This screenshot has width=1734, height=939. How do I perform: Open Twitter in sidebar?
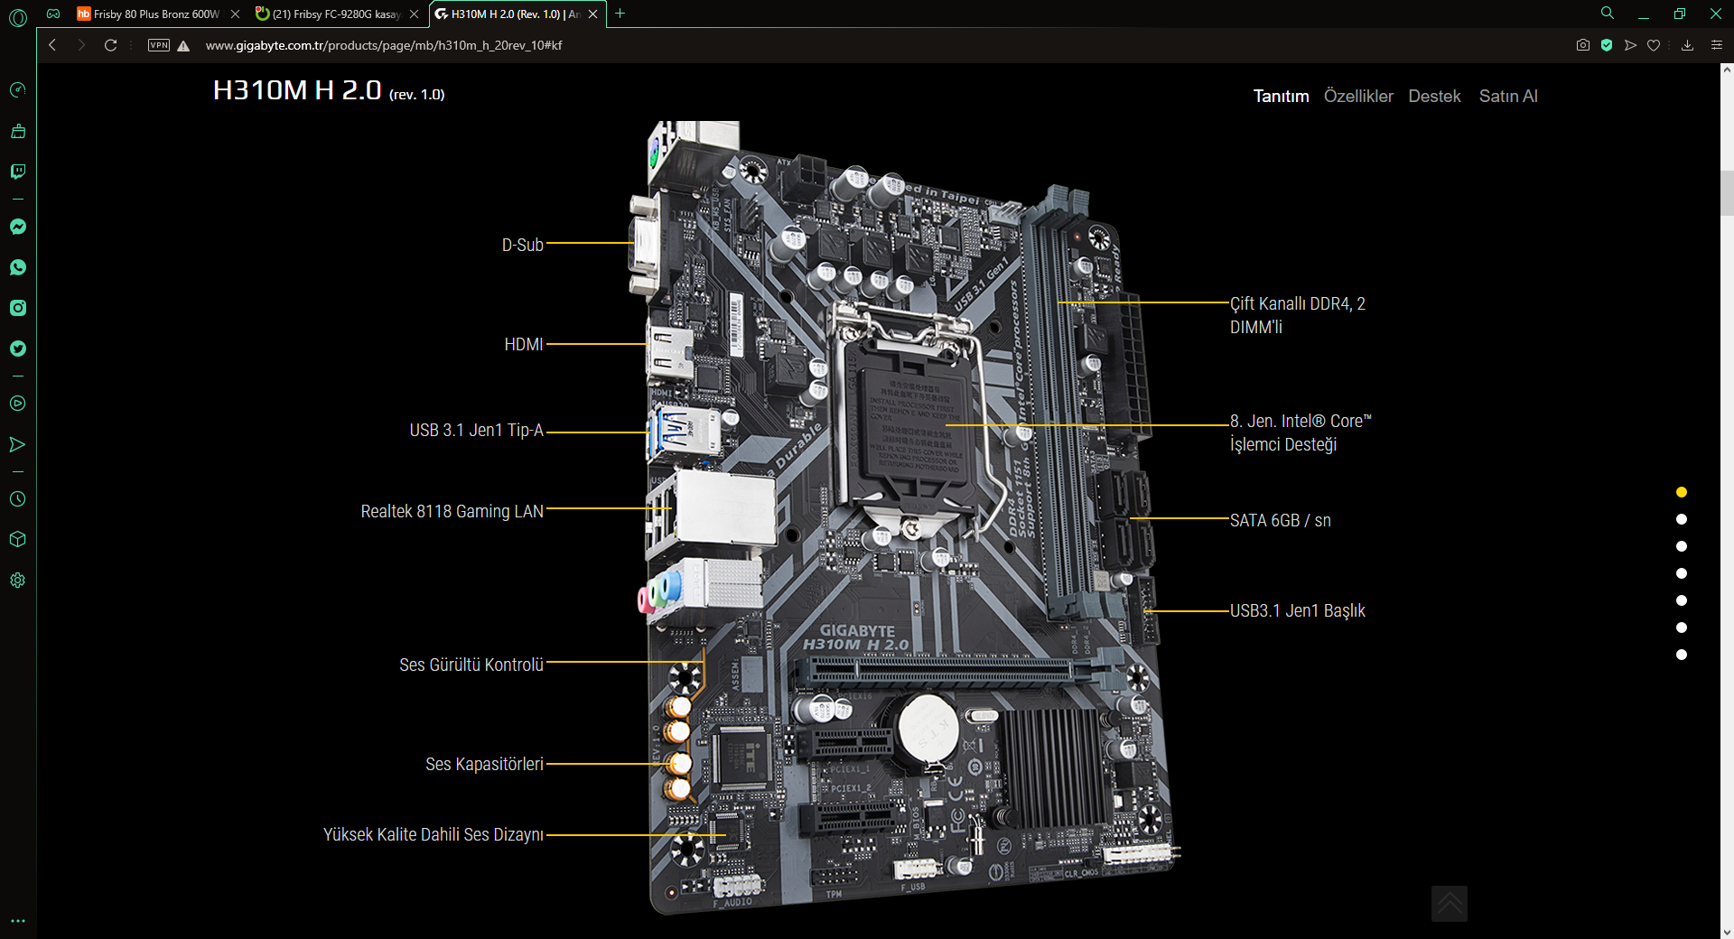click(18, 349)
